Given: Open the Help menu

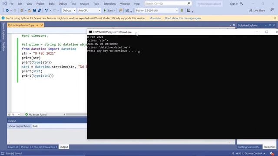Looking at the screenshot, I should pyautogui.click(x=137, y=3).
